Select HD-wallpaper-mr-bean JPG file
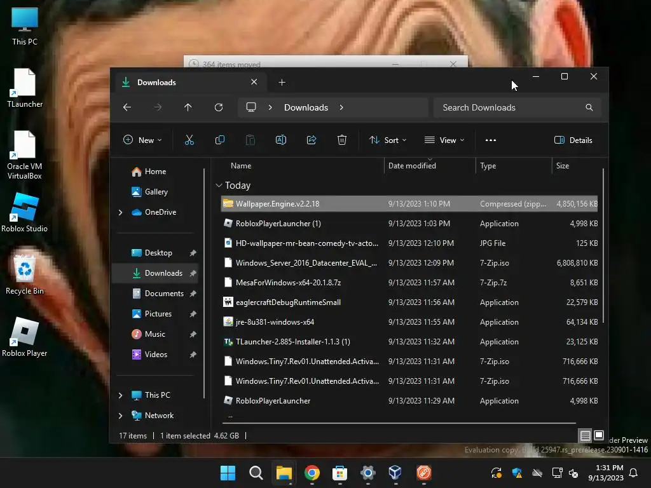The height and width of the screenshot is (488, 651). (x=409, y=243)
